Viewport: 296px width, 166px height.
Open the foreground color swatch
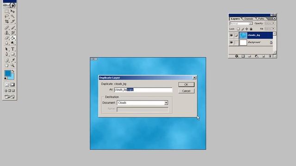8,73
